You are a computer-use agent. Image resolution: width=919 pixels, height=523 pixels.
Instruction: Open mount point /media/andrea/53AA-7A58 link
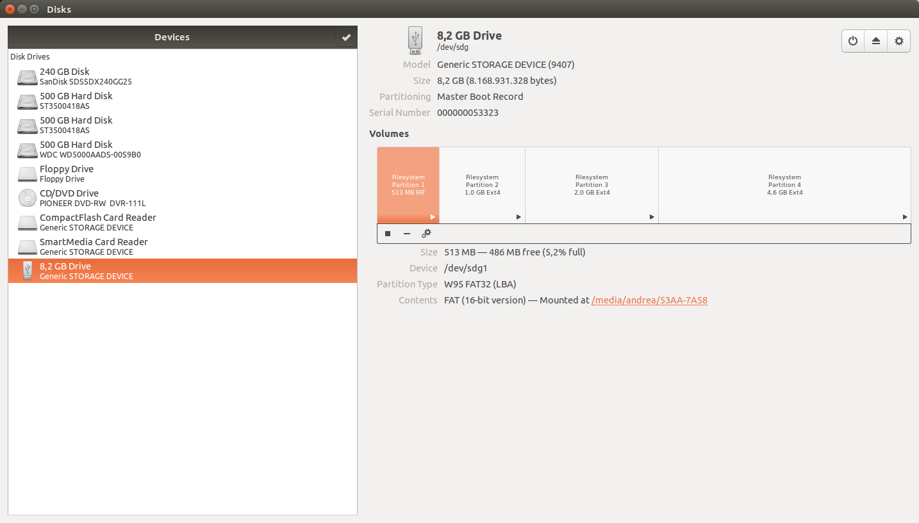649,300
